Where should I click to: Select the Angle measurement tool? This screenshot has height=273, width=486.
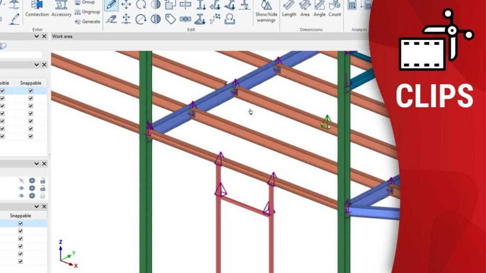pos(319,9)
